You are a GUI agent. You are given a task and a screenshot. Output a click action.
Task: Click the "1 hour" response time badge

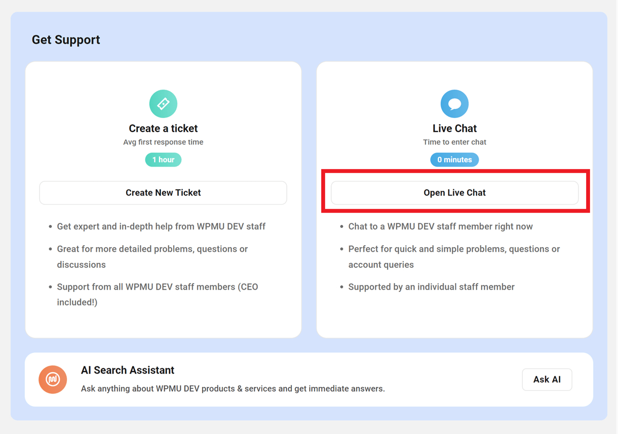pos(163,160)
